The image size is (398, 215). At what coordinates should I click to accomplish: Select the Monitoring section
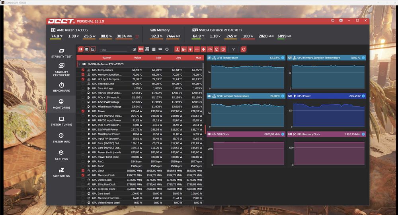coord(61,104)
